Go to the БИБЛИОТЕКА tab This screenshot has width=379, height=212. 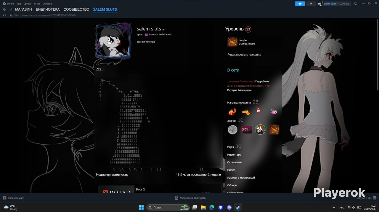(x=48, y=9)
